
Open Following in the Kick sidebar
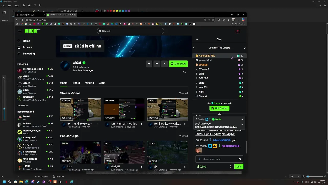26,54
